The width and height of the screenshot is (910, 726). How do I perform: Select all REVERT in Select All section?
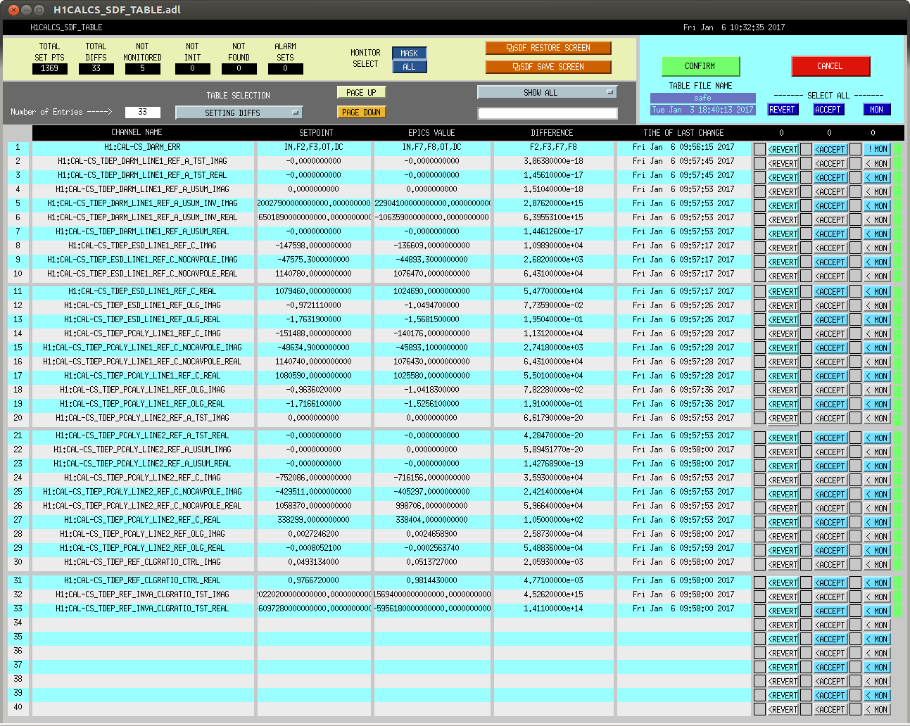tap(782, 110)
